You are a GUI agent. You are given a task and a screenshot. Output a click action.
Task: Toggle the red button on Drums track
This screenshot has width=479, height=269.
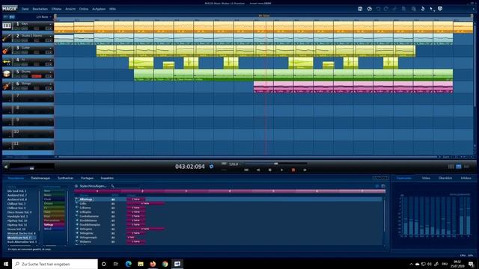pos(37,76)
